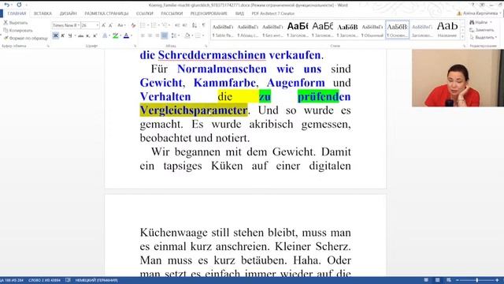Click the word count in status bar
This screenshot has height=284, width=504.
(44, 280)
